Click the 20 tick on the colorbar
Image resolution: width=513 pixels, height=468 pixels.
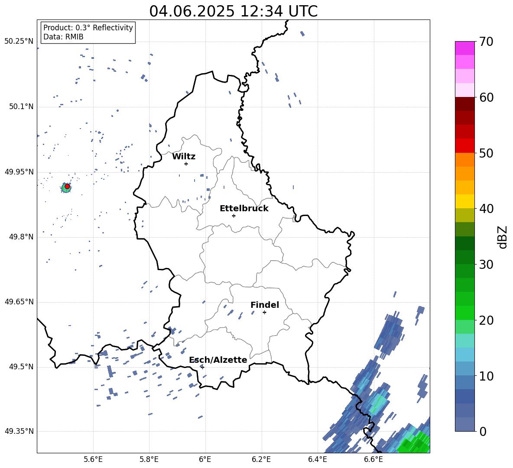tap(486, 320)
